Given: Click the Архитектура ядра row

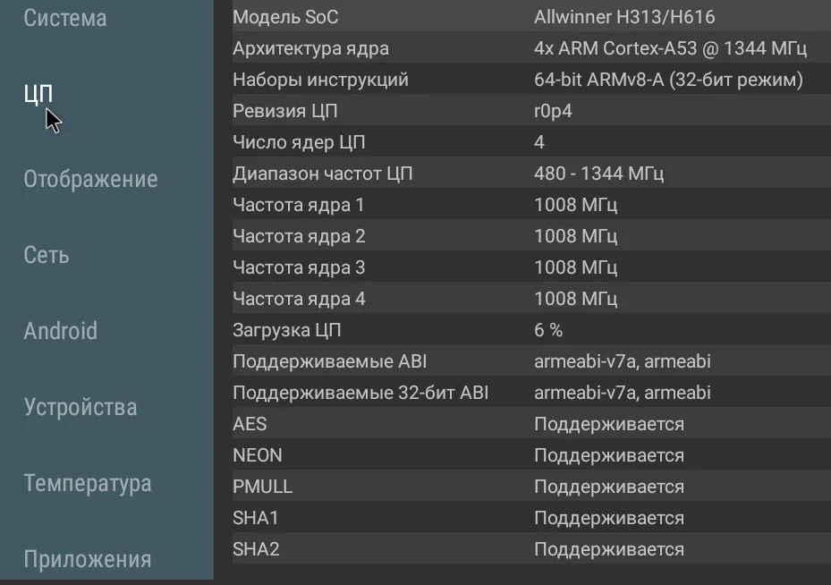Looking at the screenshot, I should click(x=524, y=48).
